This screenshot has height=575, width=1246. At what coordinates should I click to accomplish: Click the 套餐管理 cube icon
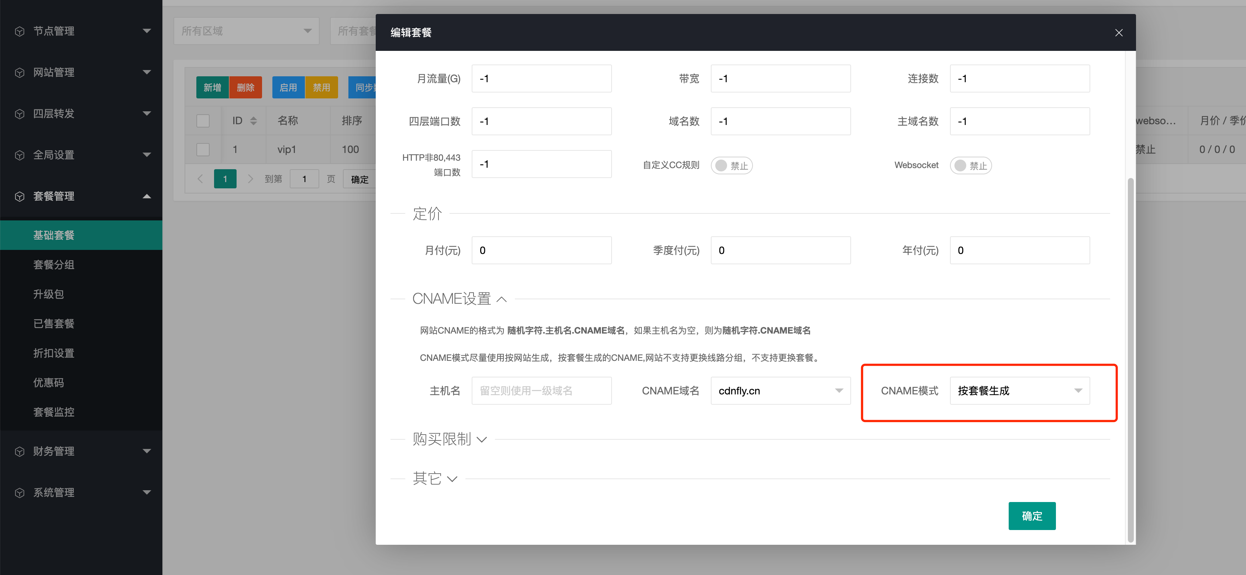tap(20, 197)
